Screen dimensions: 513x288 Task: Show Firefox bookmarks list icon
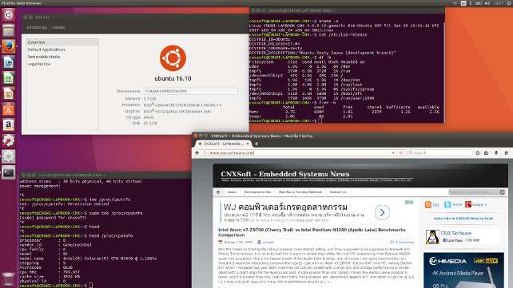click(x=487, y=153)
